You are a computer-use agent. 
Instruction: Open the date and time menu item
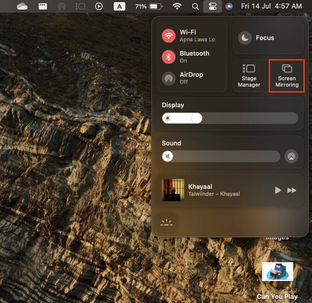coord(271,6)
